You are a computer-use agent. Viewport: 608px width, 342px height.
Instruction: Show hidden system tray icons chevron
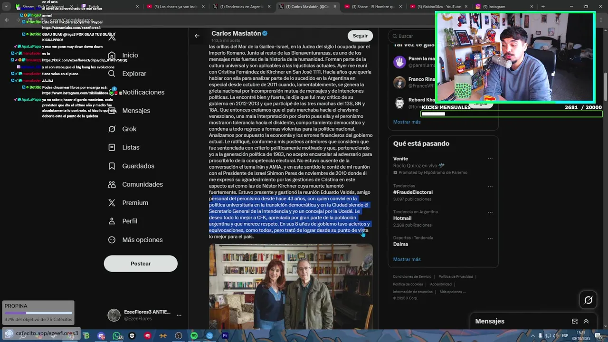532,336
